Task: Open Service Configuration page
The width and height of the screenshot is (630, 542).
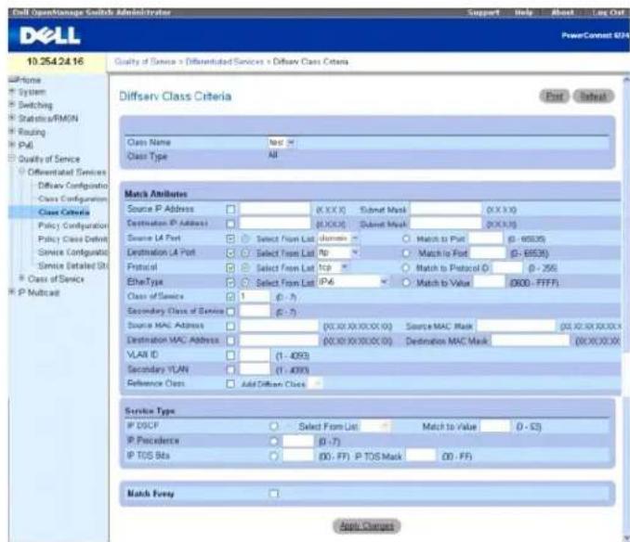Action: 72,252
